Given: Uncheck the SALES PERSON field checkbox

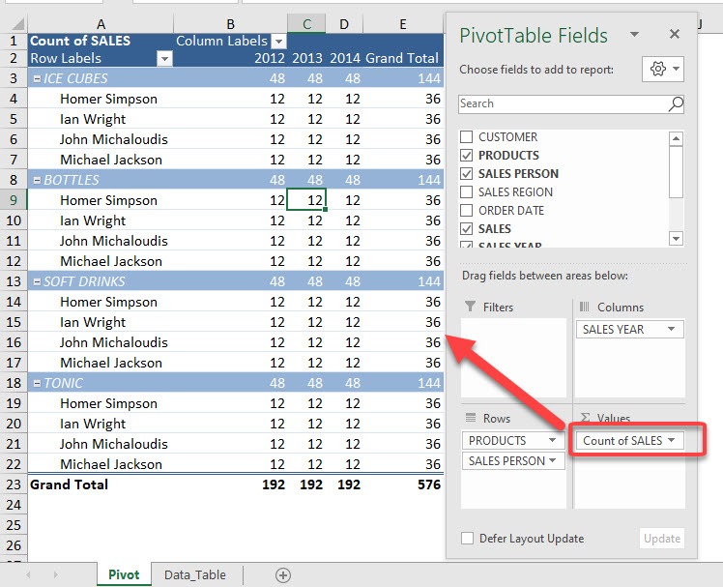Looking at the screenshot, I should [467, 173].
